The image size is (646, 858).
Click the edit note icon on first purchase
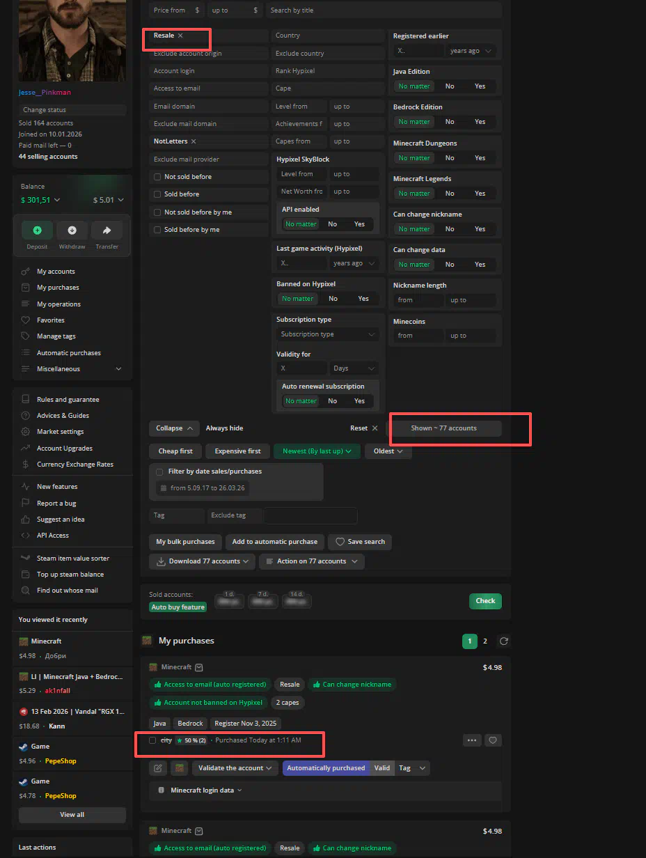[x=158, y=768]
